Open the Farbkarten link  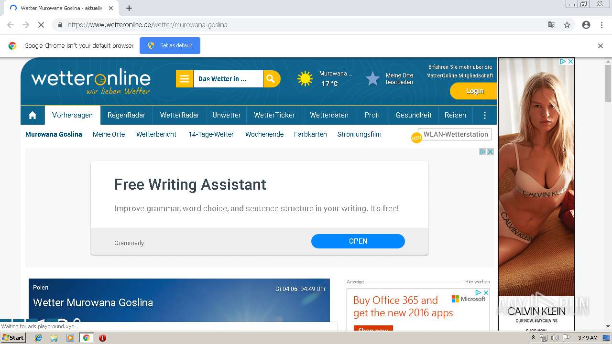(x=310, y=134)
